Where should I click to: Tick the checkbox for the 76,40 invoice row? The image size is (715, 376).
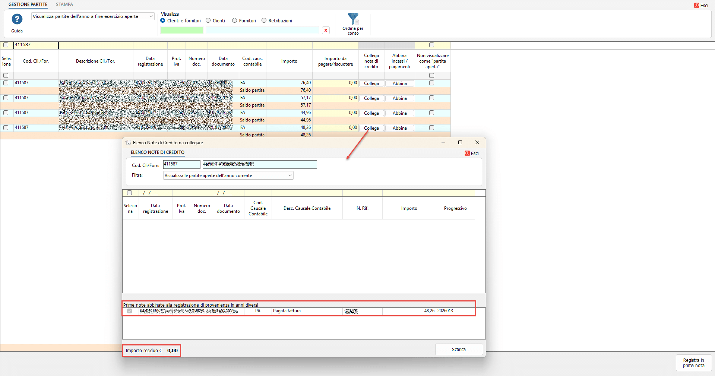click(x=6, y=83)
